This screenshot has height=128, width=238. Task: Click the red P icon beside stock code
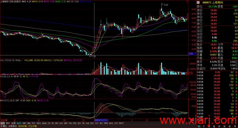[x=198, y=2]
